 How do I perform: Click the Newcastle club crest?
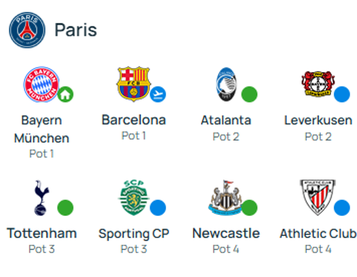point(226,197)
